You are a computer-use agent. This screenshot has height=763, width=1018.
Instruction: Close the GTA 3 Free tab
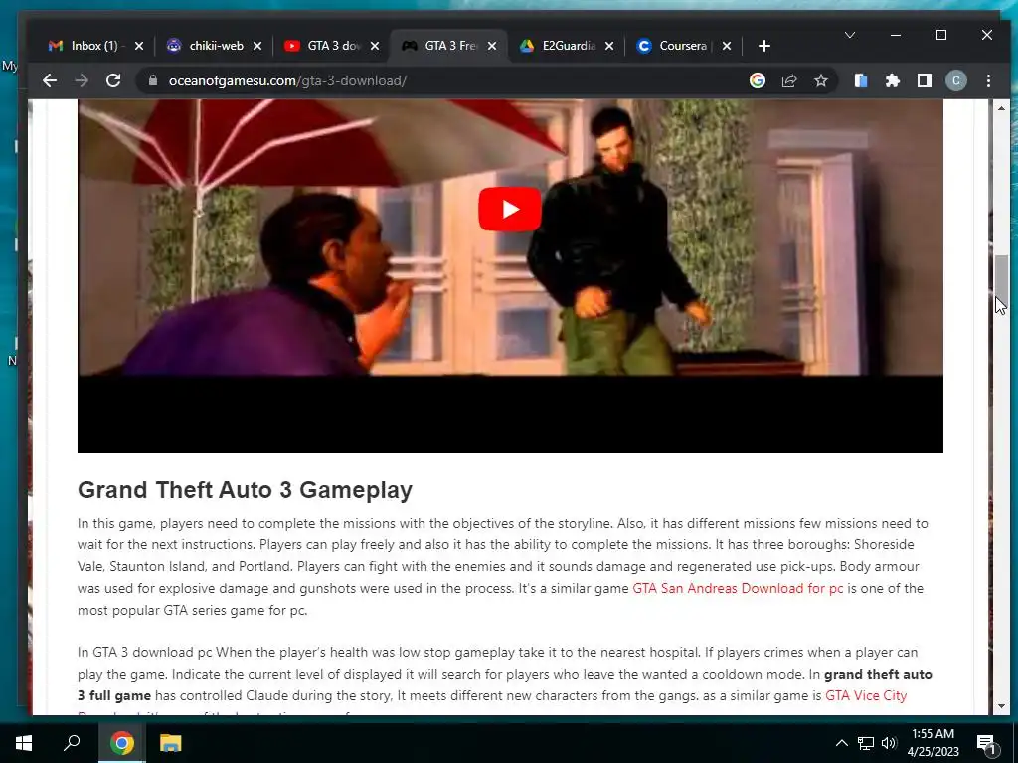(x=492, y=46)
